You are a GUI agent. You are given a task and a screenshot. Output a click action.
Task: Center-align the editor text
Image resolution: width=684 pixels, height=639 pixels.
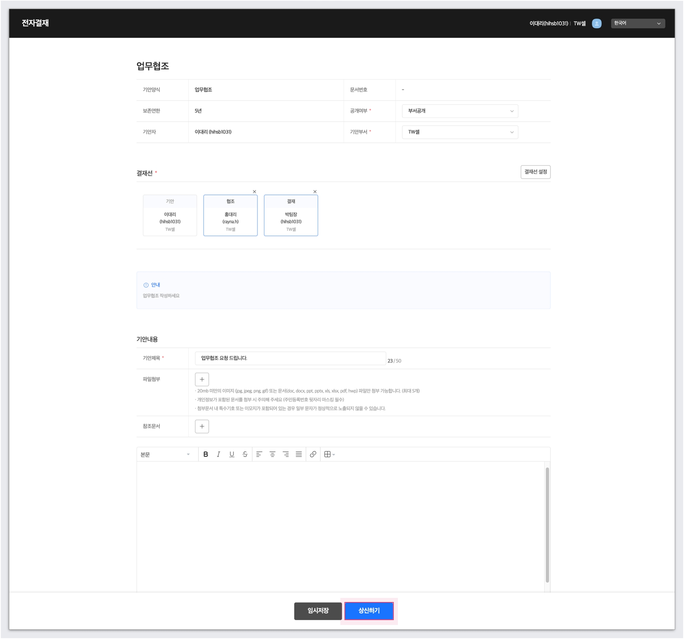click(x=272, y=454)
